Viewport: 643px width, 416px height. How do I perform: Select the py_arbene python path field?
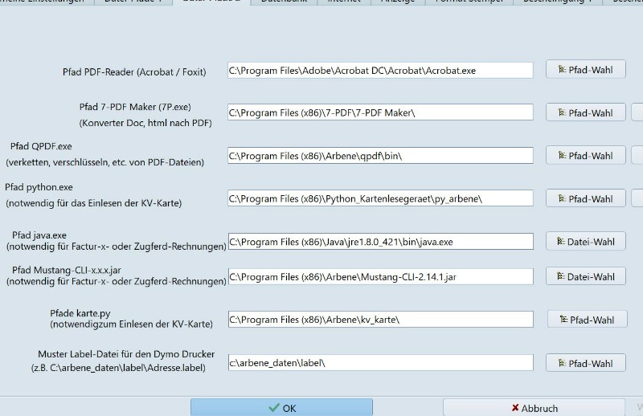pyautogui.click(x=379, y=198)
